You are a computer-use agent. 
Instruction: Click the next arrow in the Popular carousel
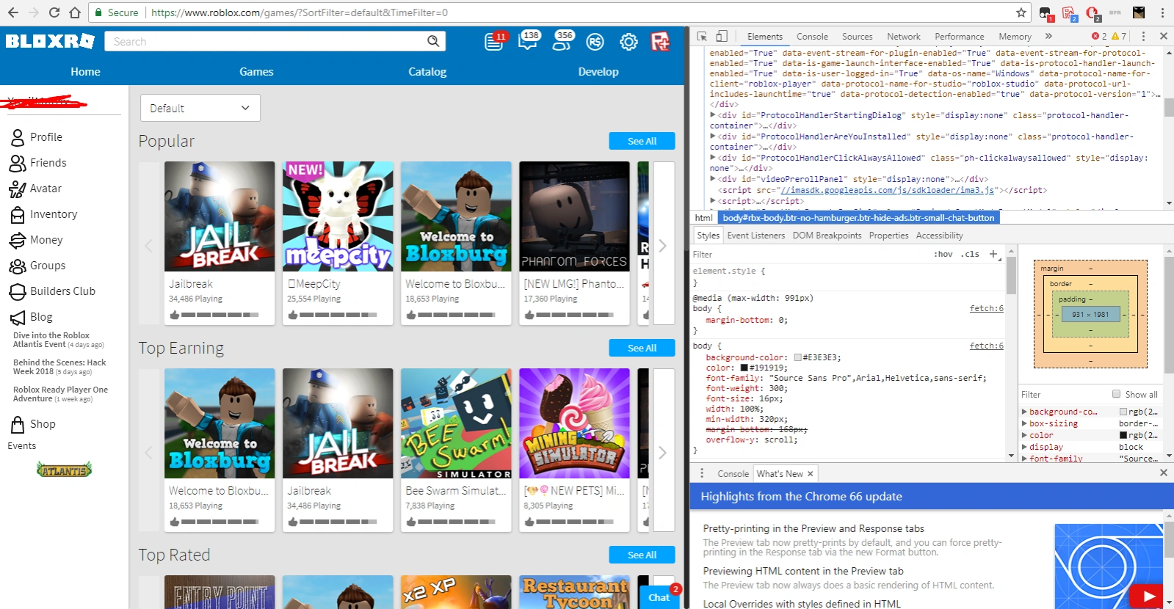(x=662, y=246)
